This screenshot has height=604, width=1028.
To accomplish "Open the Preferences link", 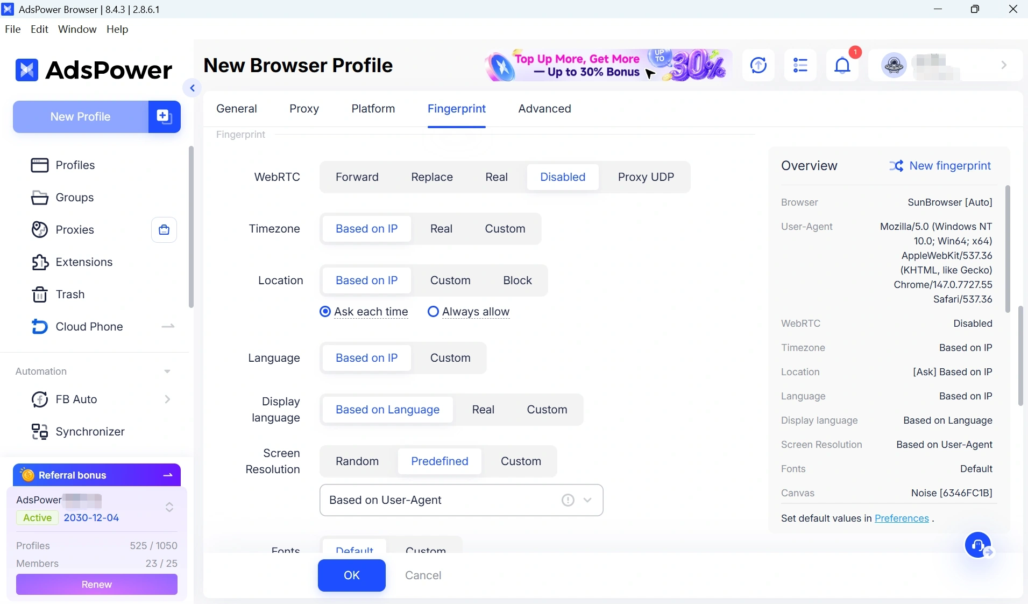I will tap(902, 518).
